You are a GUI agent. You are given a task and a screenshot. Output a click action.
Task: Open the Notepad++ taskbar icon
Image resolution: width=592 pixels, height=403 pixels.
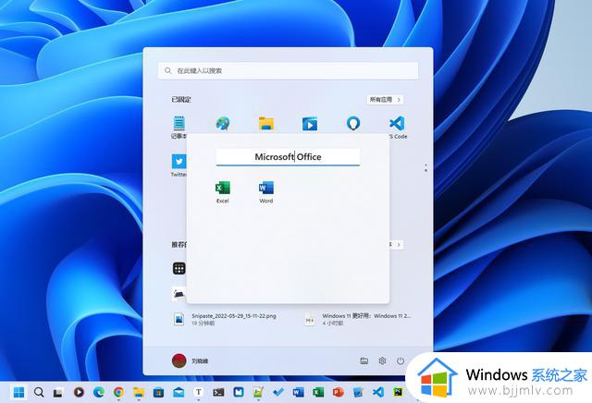(258, 393)
